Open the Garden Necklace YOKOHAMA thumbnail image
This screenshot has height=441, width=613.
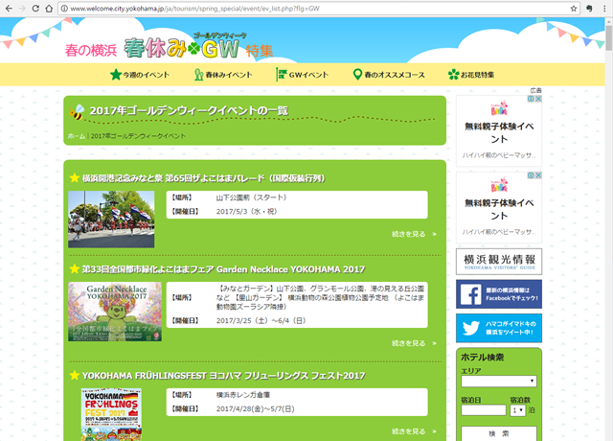pyautogui.click(x=114, y=312)
